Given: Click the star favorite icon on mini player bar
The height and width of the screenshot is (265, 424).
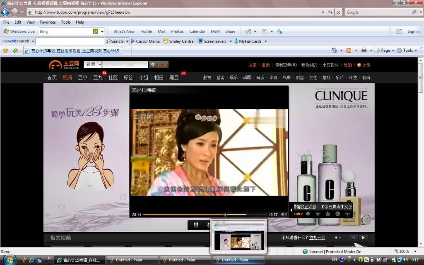Looking at the screenshot, I should tap(317, 214).
